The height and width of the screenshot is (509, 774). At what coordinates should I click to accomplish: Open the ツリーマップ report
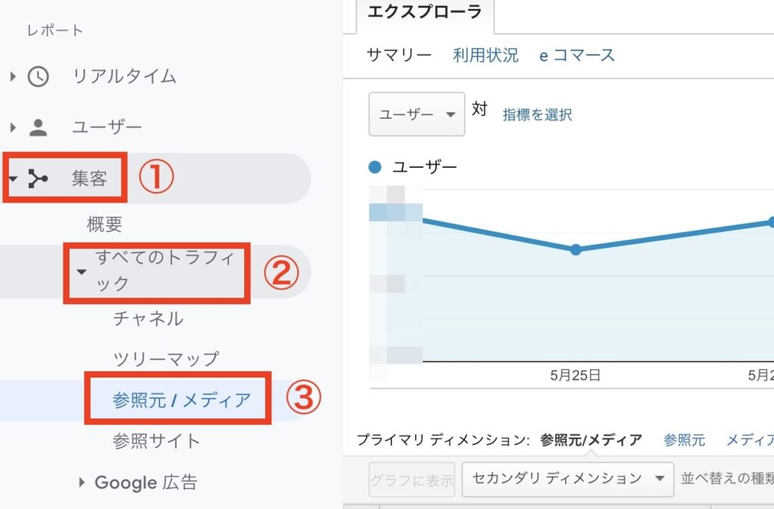coord(166,359)
